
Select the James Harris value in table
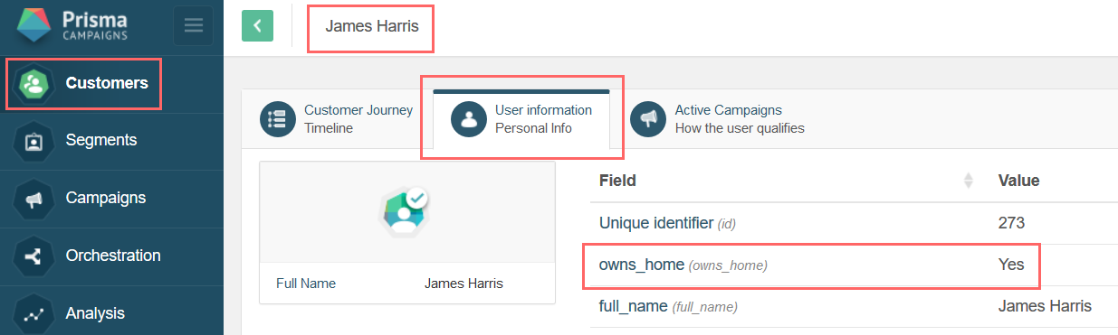click(1045, 306)
